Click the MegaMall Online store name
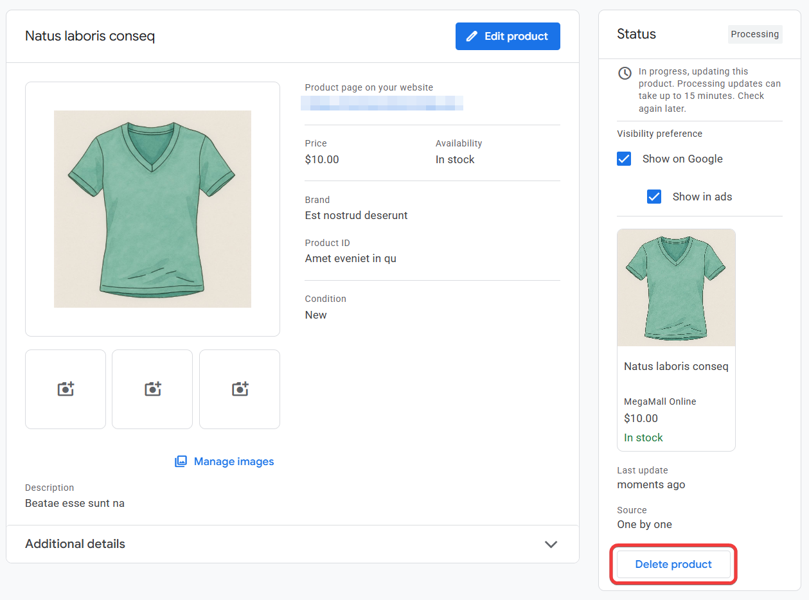The width and height of the screenshot is (809, 600). 660,401
